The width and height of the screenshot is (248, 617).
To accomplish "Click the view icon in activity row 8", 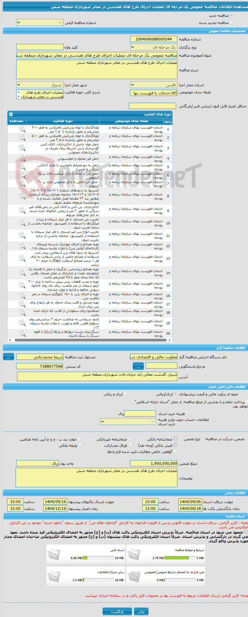I will click(22, 196).
